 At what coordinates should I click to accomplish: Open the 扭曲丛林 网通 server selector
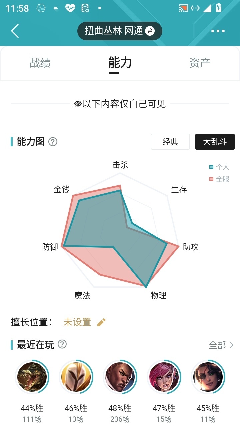tap(120, 31)
